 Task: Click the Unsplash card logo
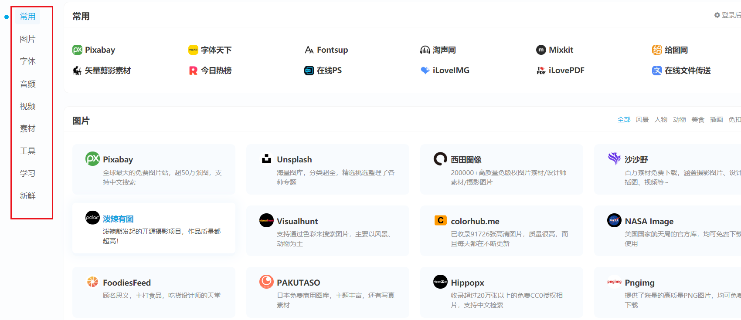tap(266, 159)
